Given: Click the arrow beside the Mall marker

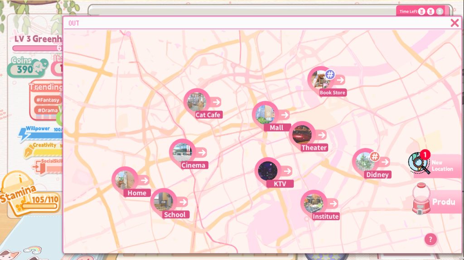Looking at the screenshot, I should click(285, 114).
